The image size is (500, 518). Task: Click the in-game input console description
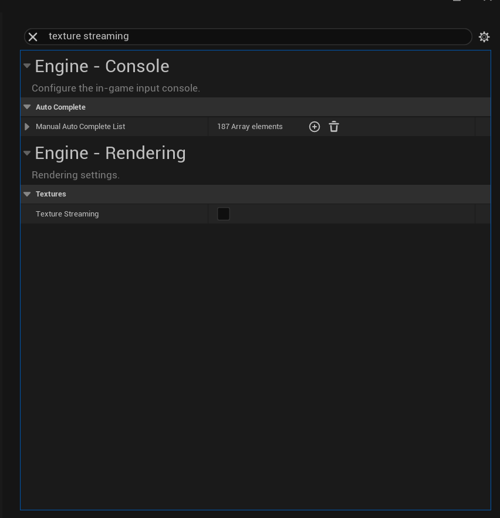[116, 88]
